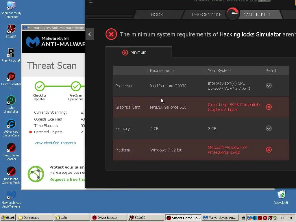Open the Malwarebytes Anti-Malware desktop icon
296x222 pixels.
click(11, 199)
